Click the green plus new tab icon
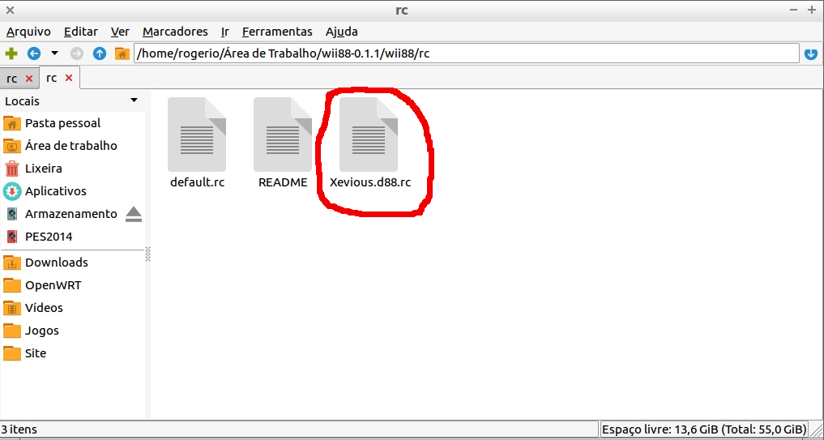824x440 pixels. (x=11, y=53)
